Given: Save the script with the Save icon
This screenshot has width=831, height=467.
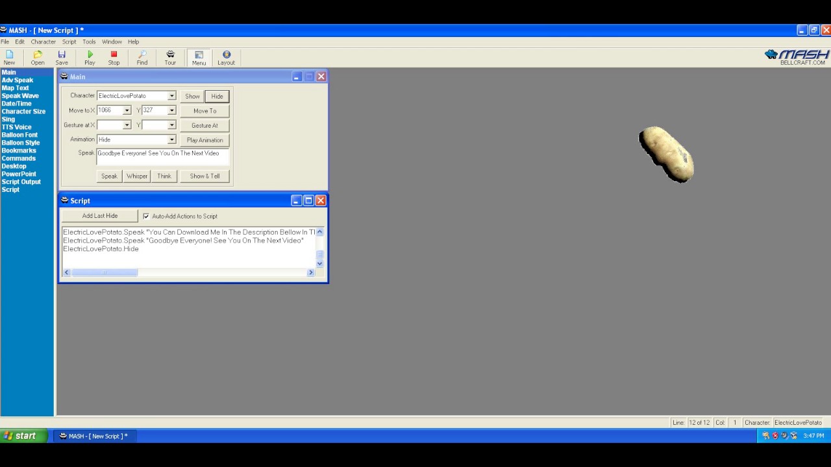Looking at the screenshot, I should tap(62, 58).
